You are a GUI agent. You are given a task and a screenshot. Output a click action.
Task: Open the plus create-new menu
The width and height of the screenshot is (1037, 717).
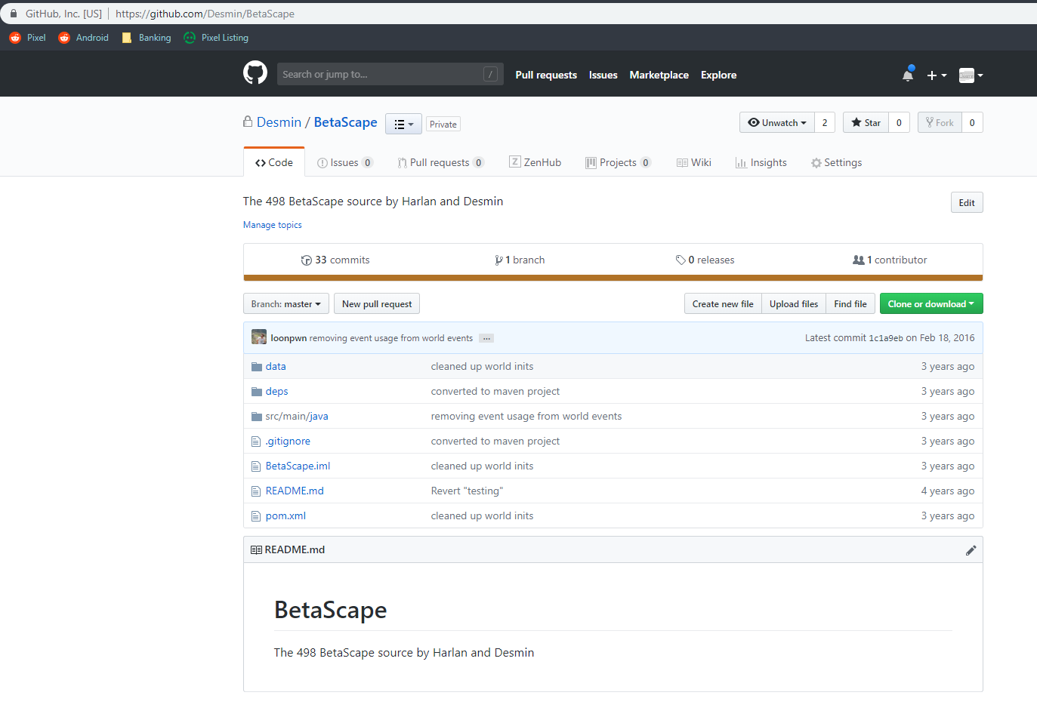(937, 75)
